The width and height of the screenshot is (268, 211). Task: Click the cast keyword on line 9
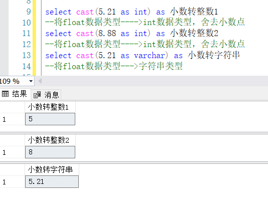pos(85,12)
